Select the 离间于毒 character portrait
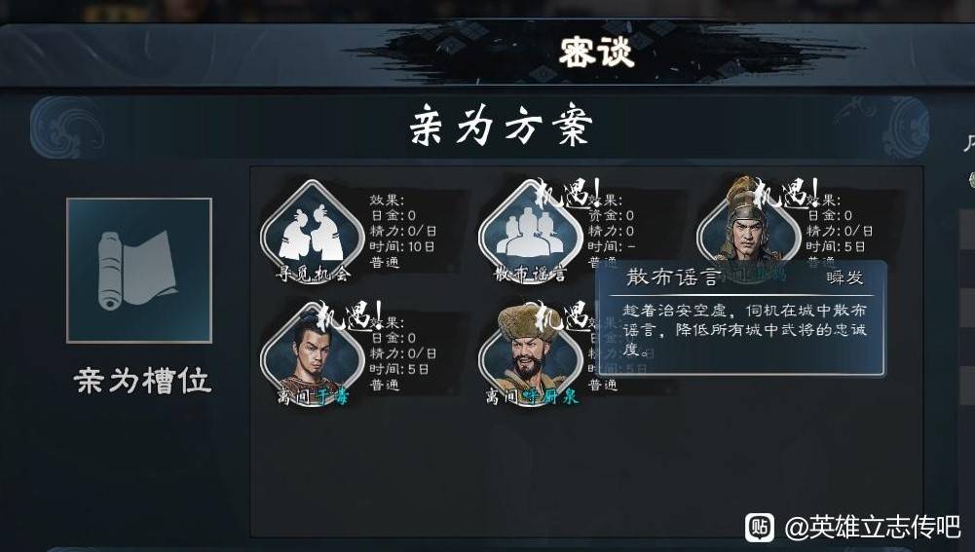The width and height of the screenshot is (975, 552). coord(312,354)
